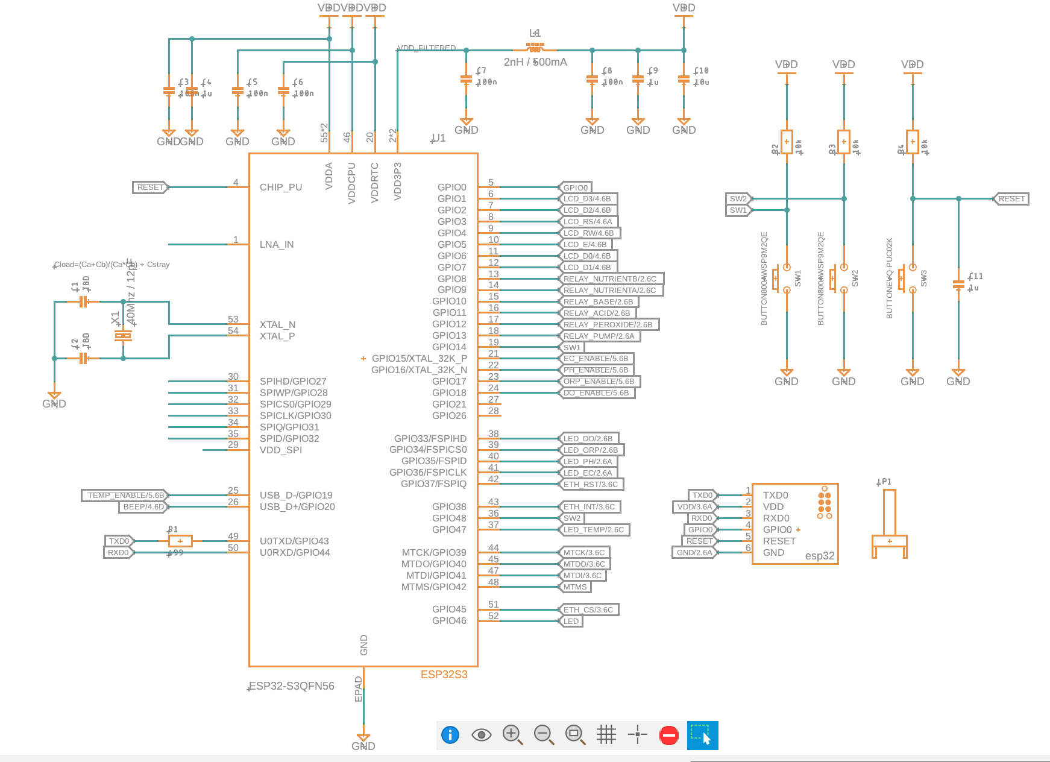Click the RELAY_NUTRIENTB/2.6C net label
The height and width of the screenshot is (762, 1050).
[611, 279]
